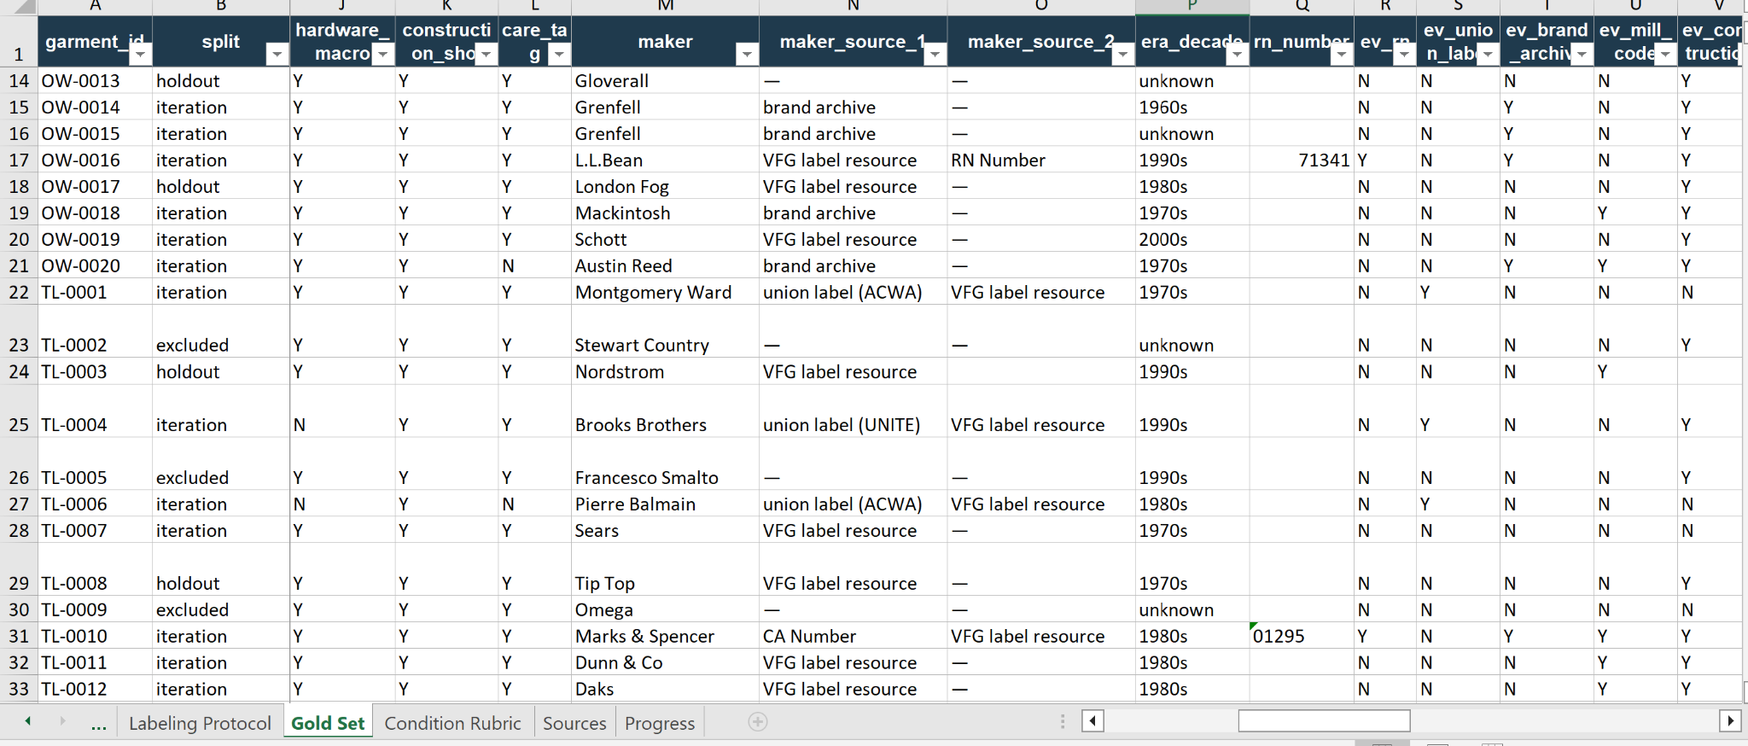Open the era_decade filter dropdown
This screenshot has width=1748, height=746.
[1237, 55]
